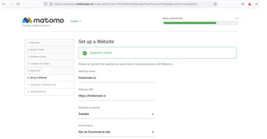Click the installation percentage value

point(237,18)
